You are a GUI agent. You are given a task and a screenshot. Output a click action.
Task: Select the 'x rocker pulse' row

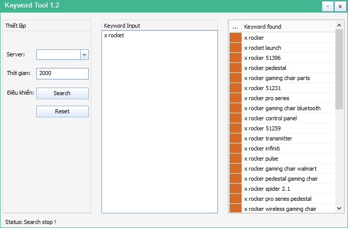(x=282, y=159)
